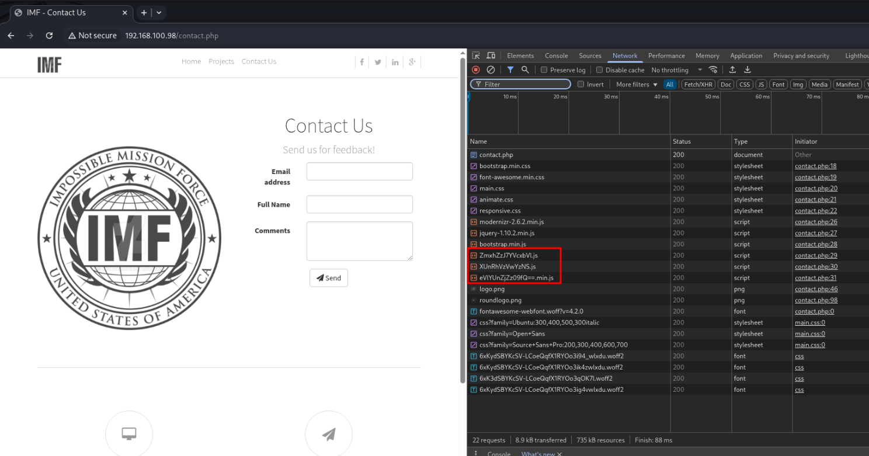This screenshot has width=869, height=456.
Task: Go back in browser history
Action: point(11,36)
